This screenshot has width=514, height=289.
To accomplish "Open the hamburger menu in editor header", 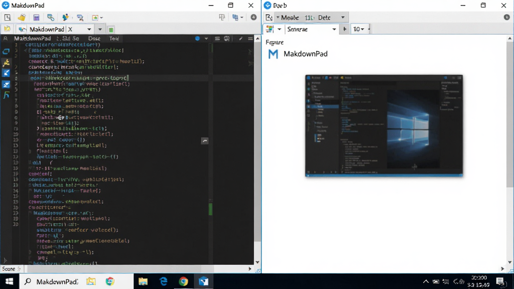I will tap(250, 38).
